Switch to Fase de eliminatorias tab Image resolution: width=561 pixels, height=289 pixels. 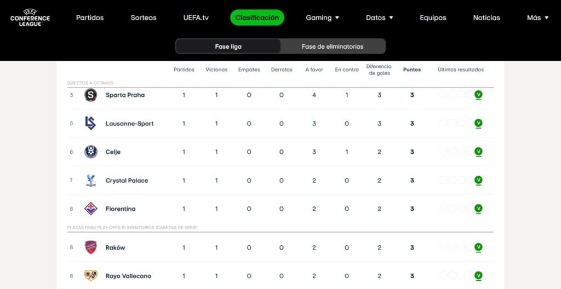[x=333, y=47]
